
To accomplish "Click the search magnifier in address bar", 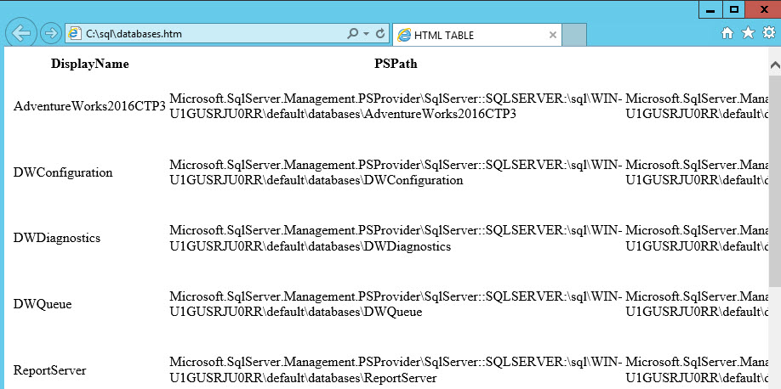I will click(x=352, y=34).
